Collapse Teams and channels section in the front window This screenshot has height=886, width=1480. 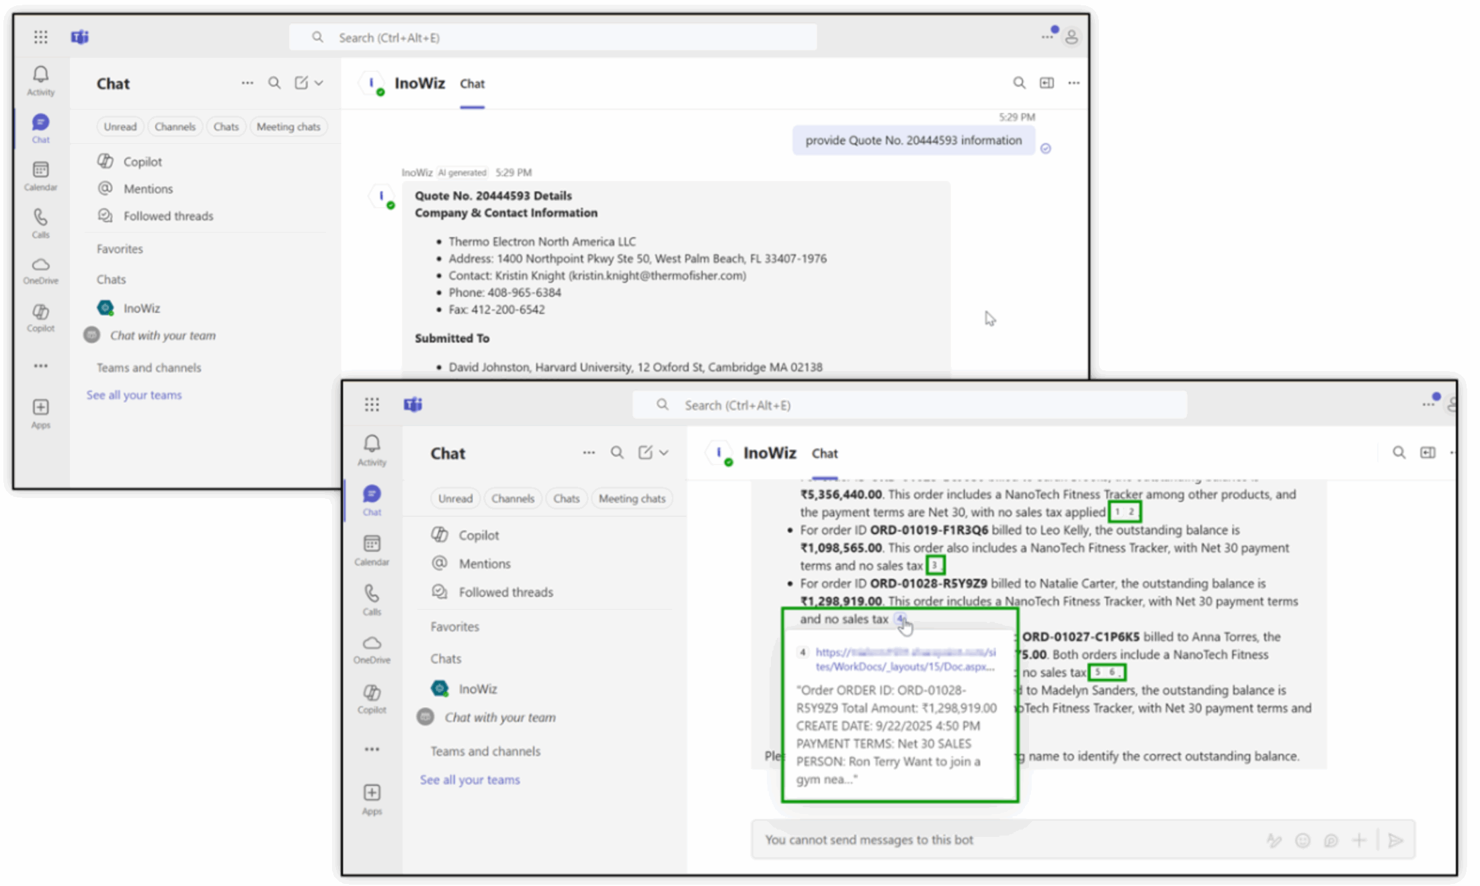click(x=485, y=751)
